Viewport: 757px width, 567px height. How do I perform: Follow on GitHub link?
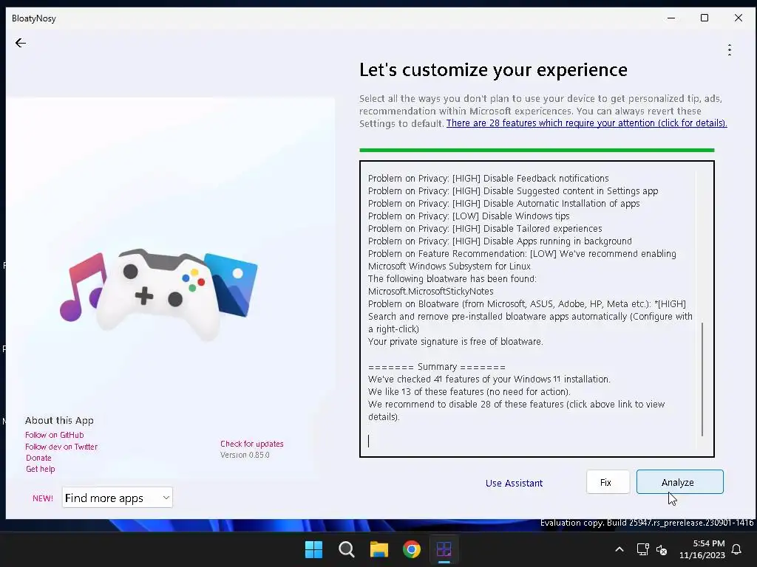click(x=54, y=435)
